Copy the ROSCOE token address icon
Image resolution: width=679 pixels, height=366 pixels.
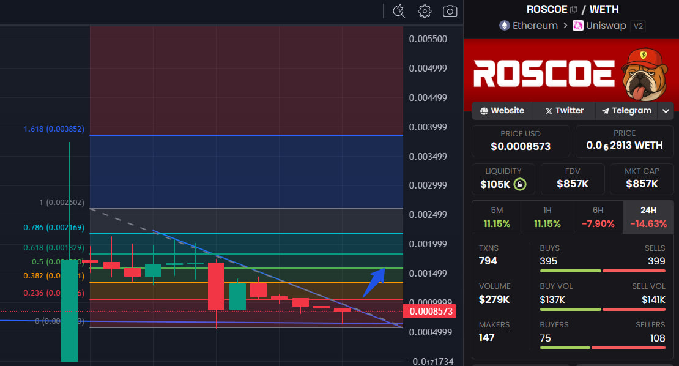[574, 9]
